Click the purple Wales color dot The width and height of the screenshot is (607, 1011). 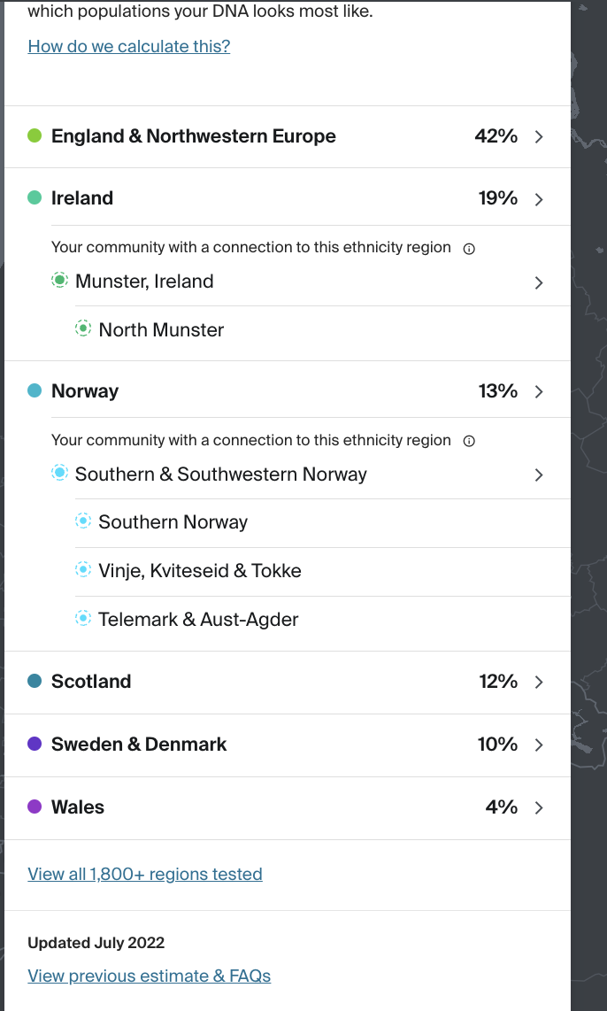[x=35, y=806]
